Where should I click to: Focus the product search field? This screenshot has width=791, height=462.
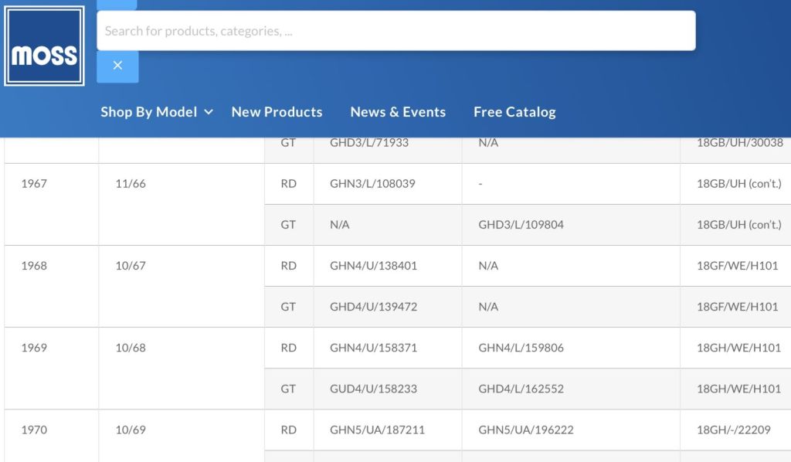coord(396,31)
